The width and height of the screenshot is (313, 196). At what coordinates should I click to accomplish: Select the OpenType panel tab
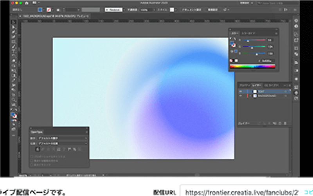[36, 132]
